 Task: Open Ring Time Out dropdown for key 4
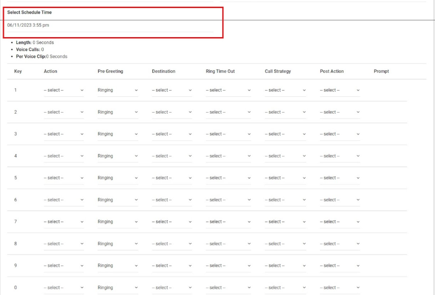click(x=229, y=156)
